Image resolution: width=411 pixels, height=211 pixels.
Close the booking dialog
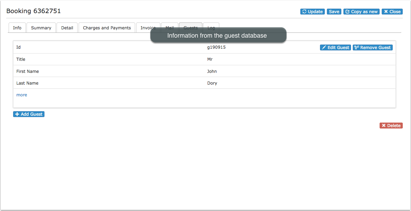pos(392,11)
